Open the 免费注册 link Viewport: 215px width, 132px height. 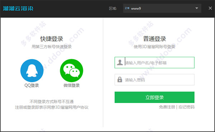167,107
